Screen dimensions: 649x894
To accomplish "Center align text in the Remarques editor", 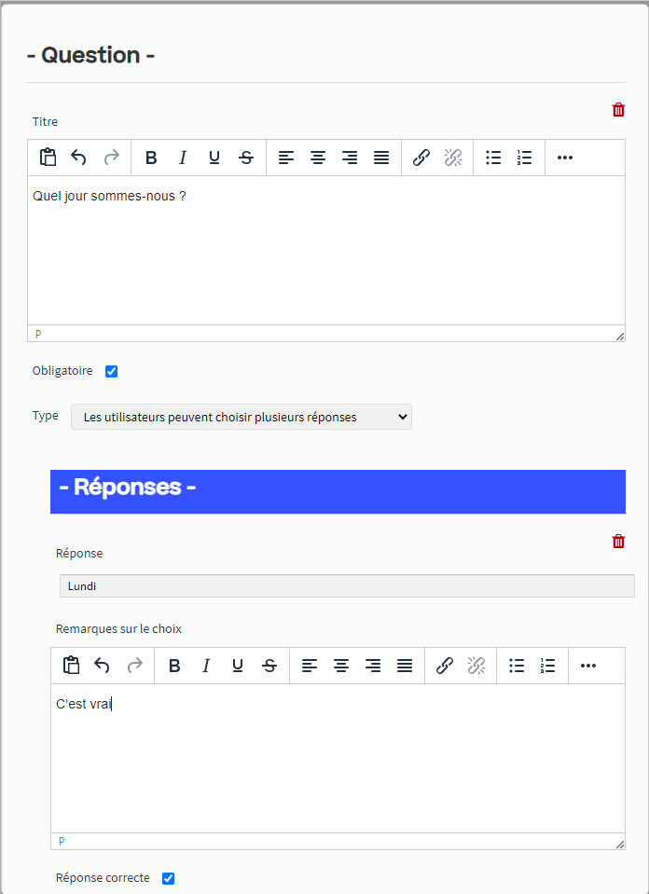I will [341, 666].
